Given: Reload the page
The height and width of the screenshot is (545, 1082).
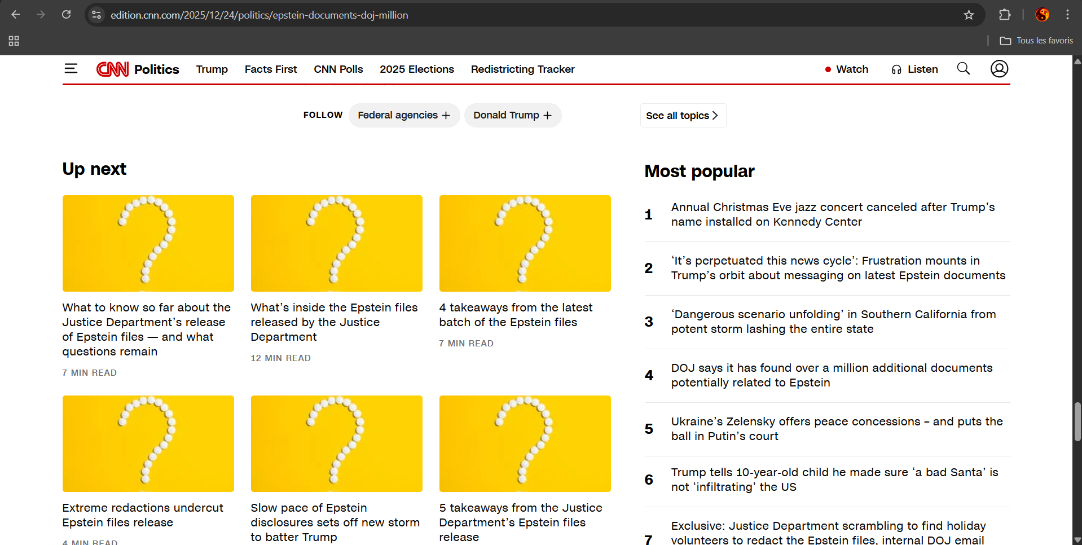Looking at the screenshot, I should (x=66, y=15).
